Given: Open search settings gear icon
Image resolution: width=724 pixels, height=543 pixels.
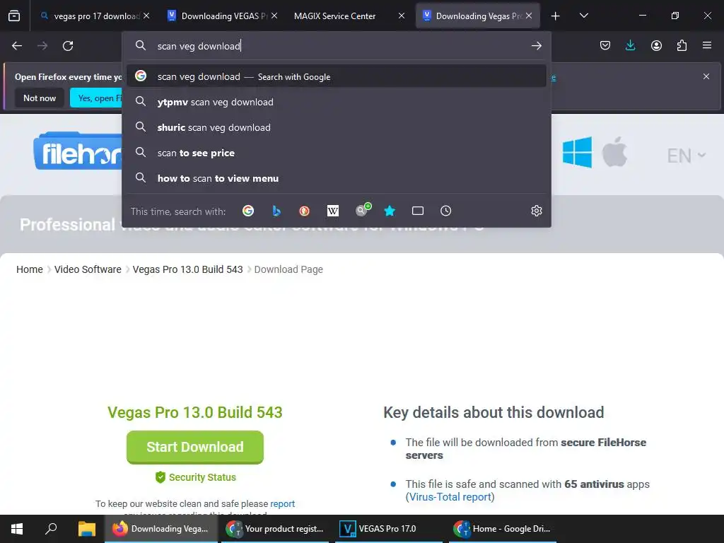Looking at the screenshot, I should (536, 211).
